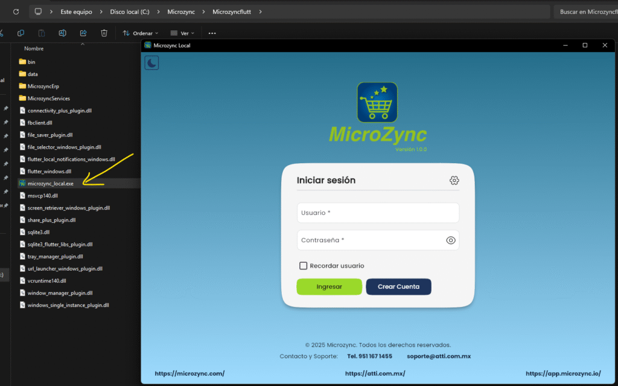Enable the Recordar usuario checkbox
This screenshot has width=618, height=386.
(304, 266)
